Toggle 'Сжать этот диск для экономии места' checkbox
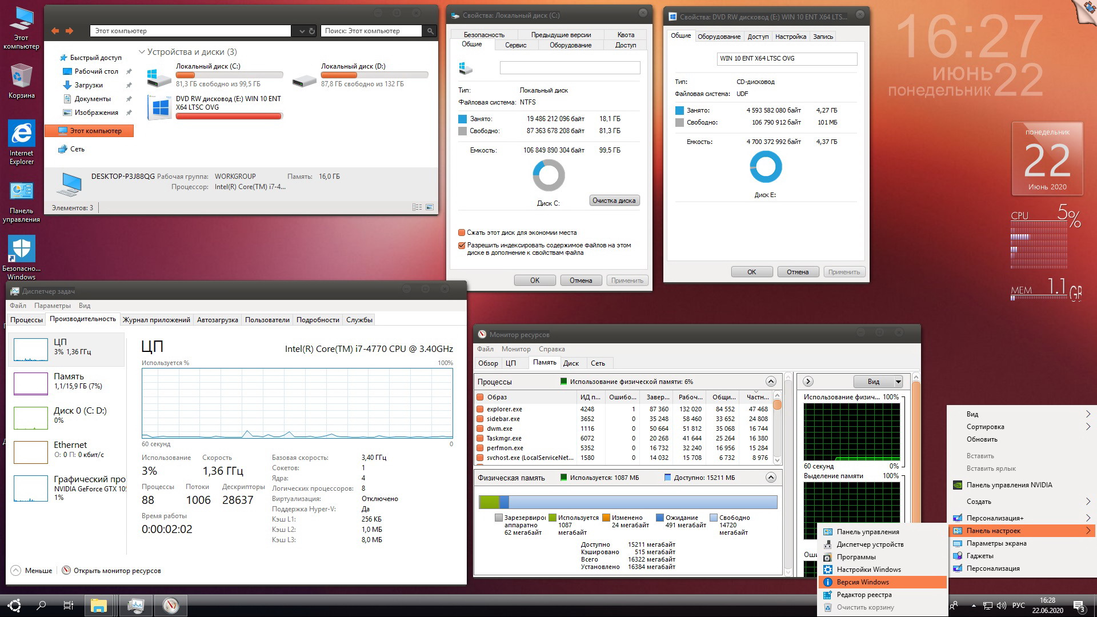Screen dimensions: 1097x617 (x=461, y=232)
